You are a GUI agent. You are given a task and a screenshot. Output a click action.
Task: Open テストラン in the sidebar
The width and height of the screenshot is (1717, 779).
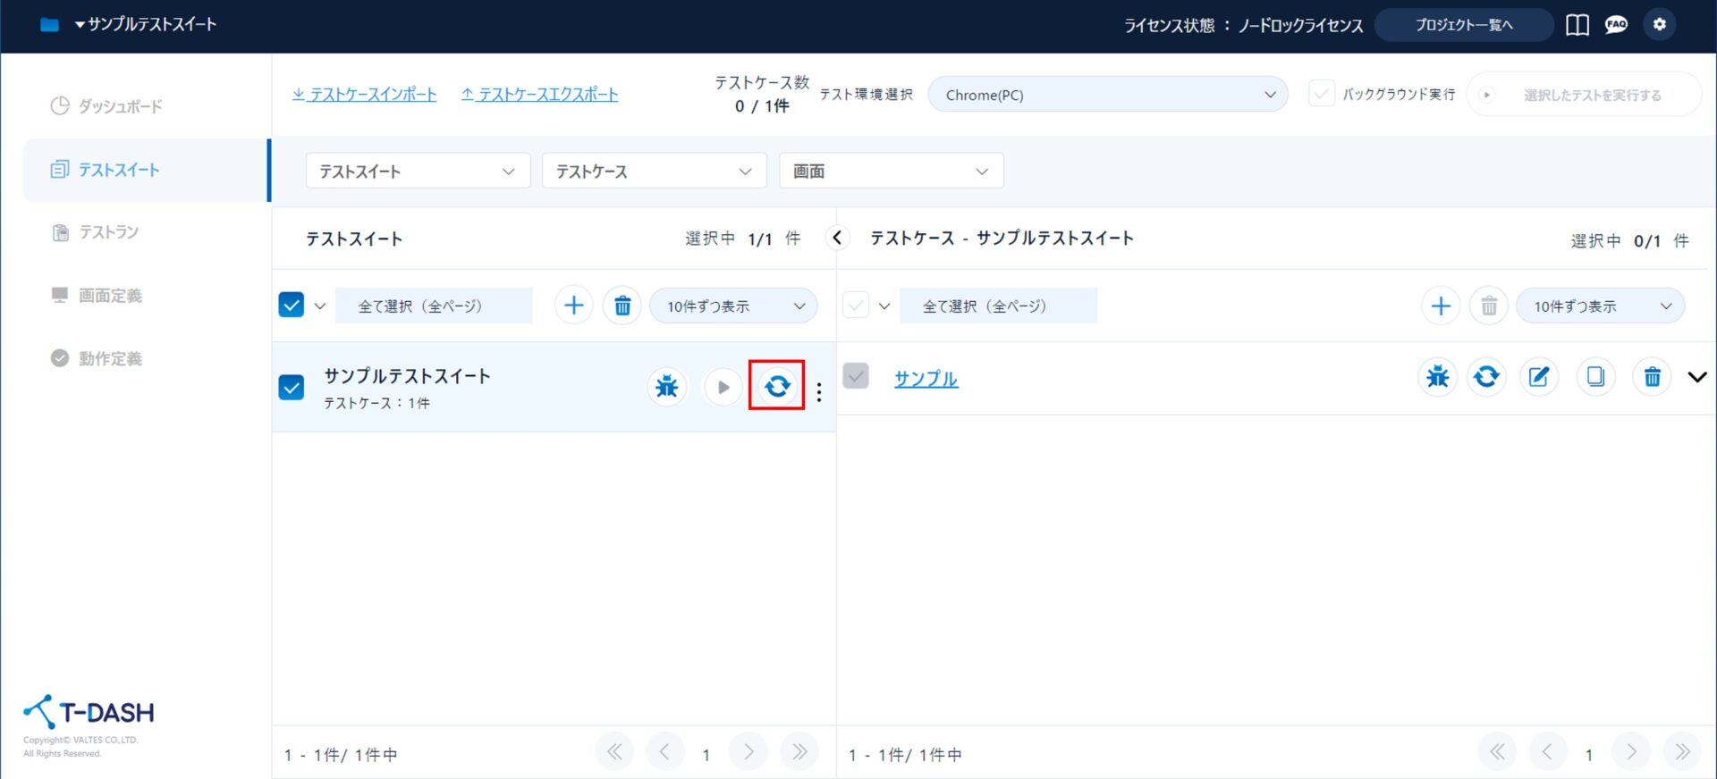[108, 232]
